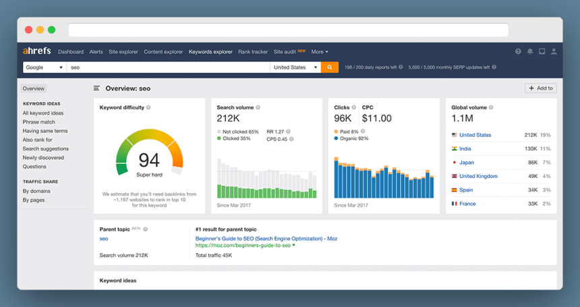Viewport: 580px width, 307px height.
Task: Click United States in Global volume list
Action: [x=475, y=135]
